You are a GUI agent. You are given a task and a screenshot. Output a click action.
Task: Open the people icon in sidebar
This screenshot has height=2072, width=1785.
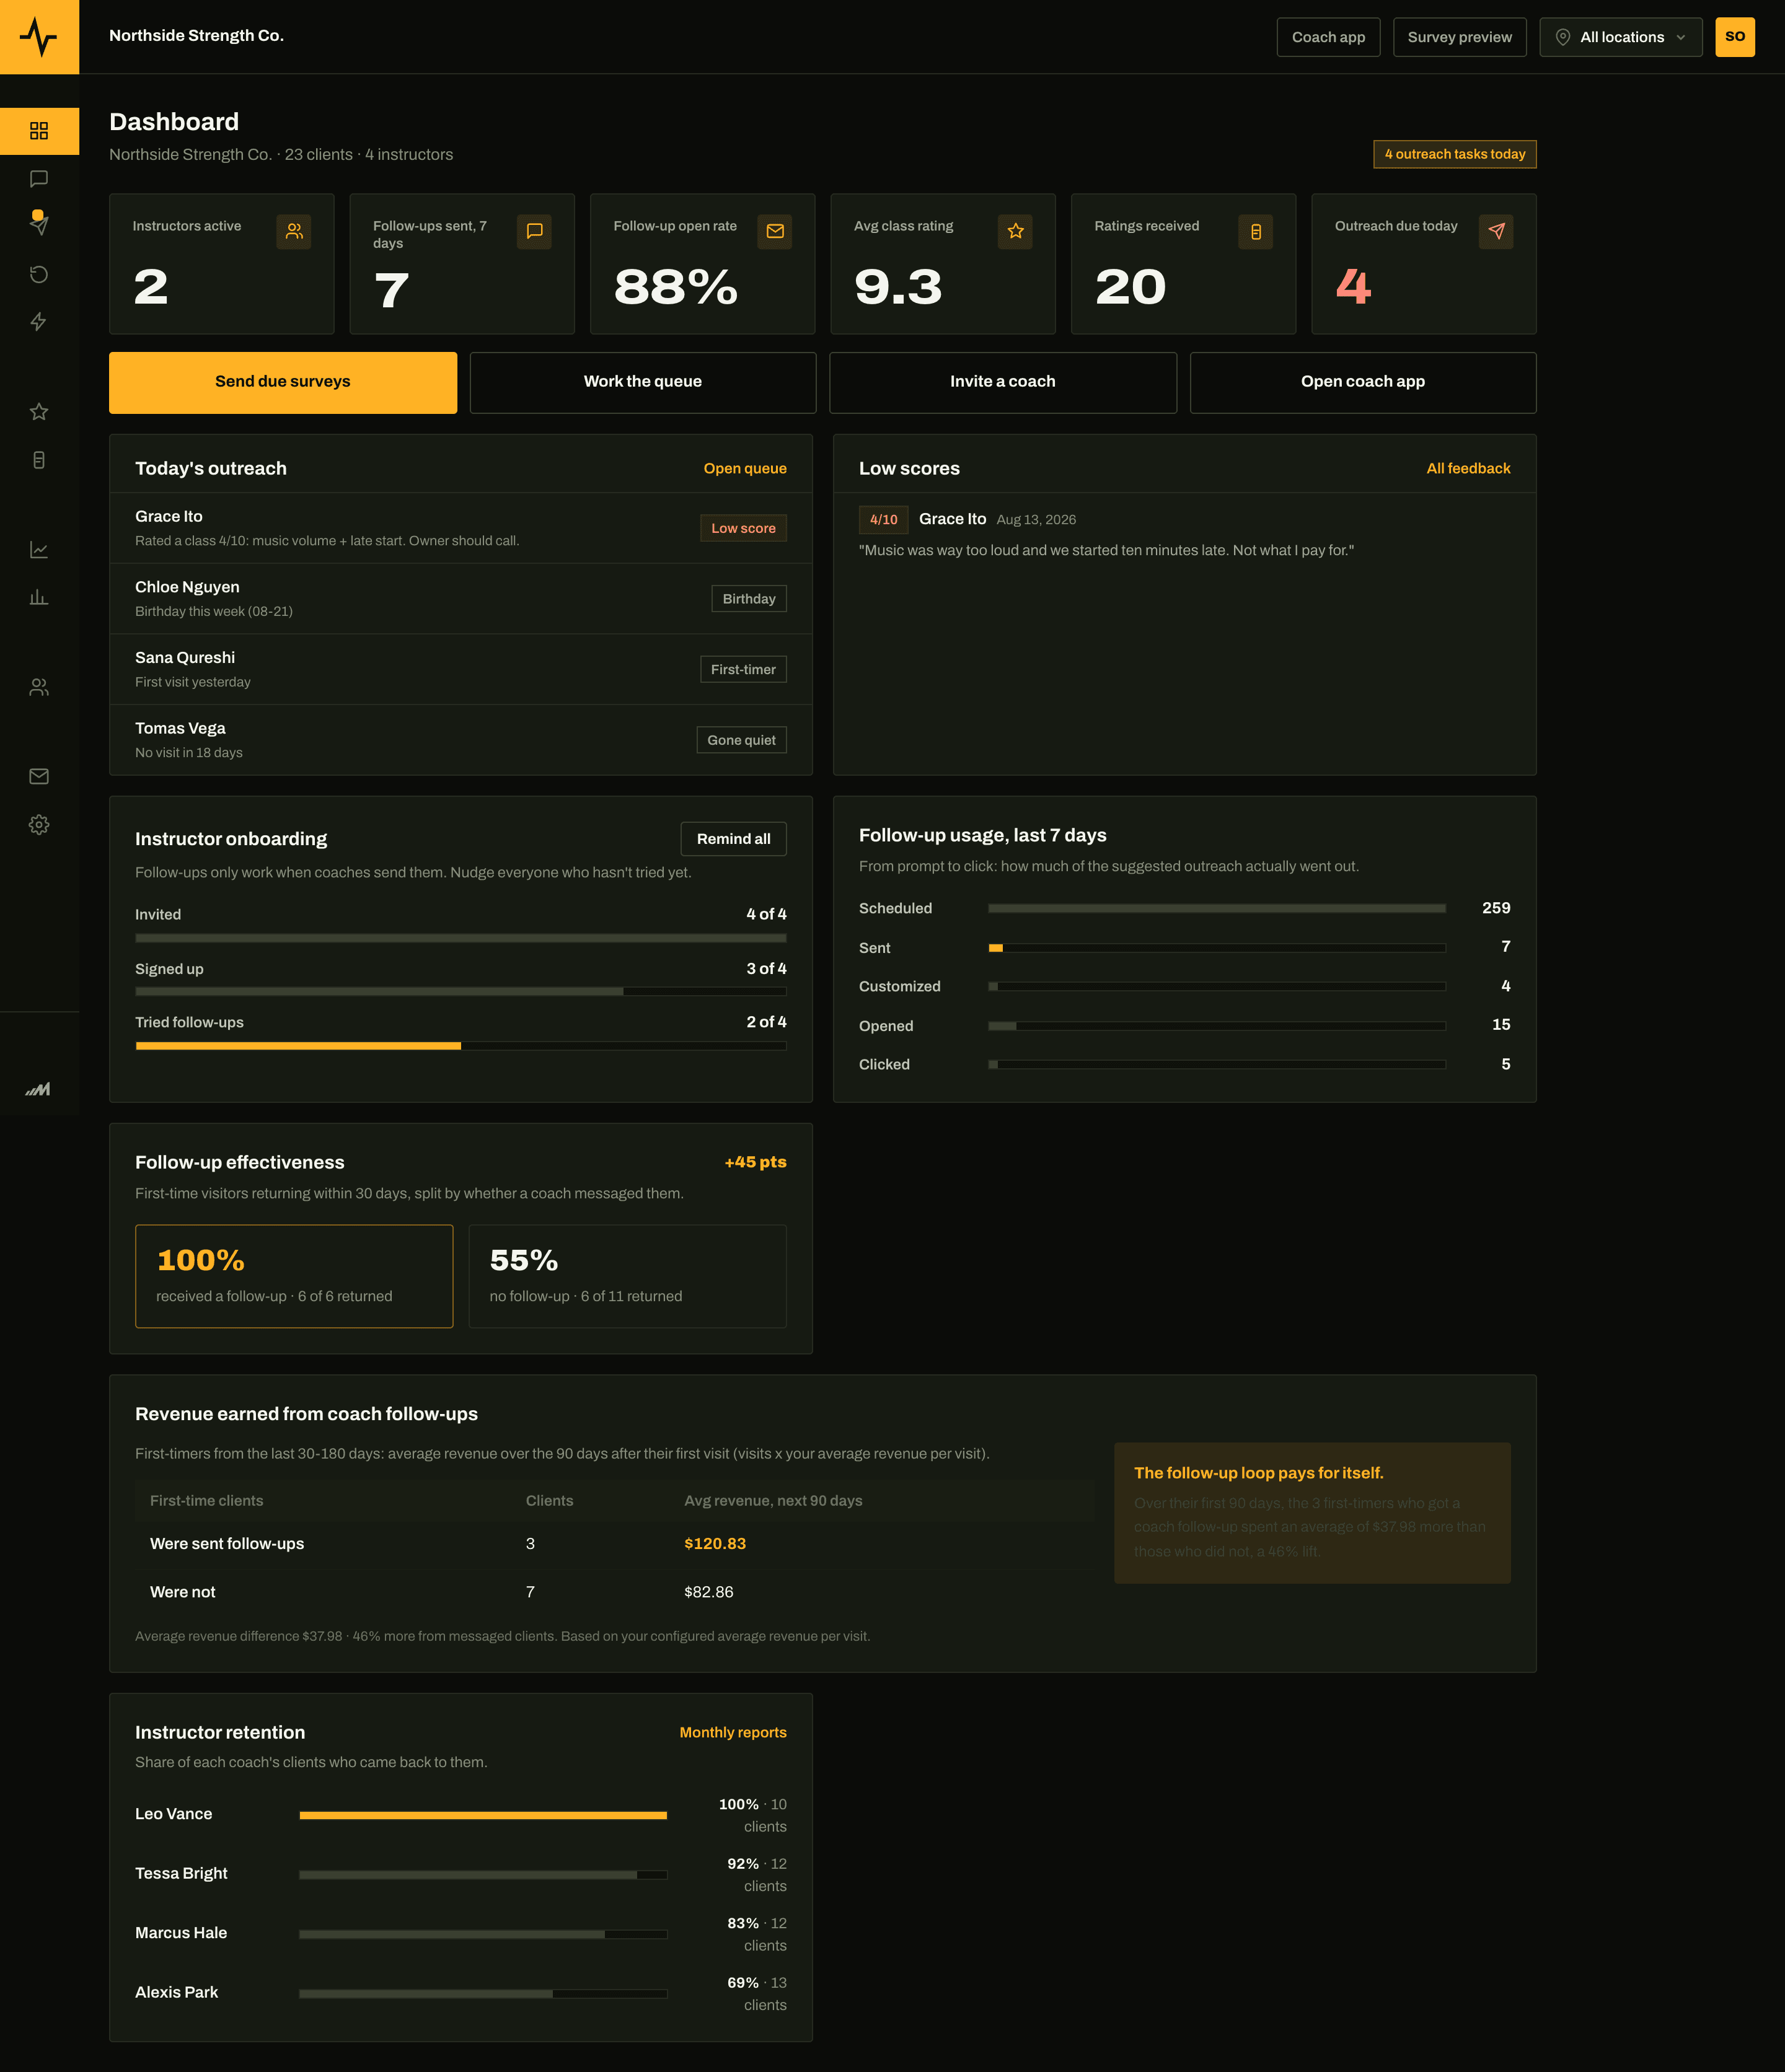point(39,687)
